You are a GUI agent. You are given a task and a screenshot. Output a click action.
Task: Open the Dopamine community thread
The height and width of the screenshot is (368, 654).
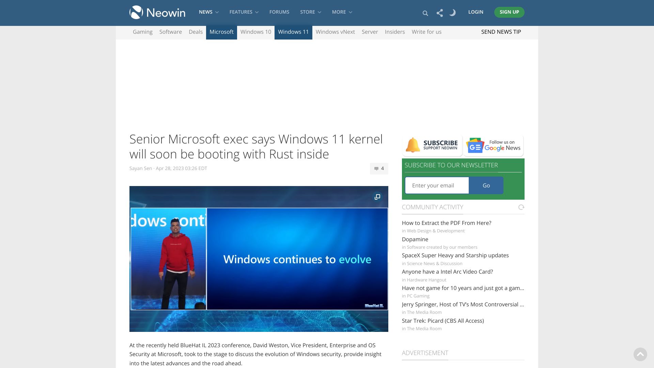415,239
